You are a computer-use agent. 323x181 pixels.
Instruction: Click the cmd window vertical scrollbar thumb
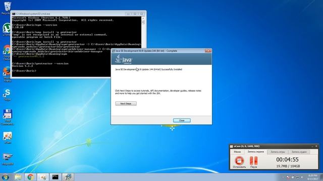(143, 22)
